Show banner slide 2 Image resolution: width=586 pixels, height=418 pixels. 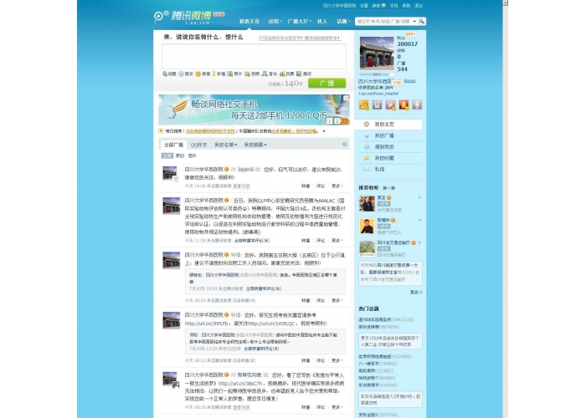pos(337,121)
